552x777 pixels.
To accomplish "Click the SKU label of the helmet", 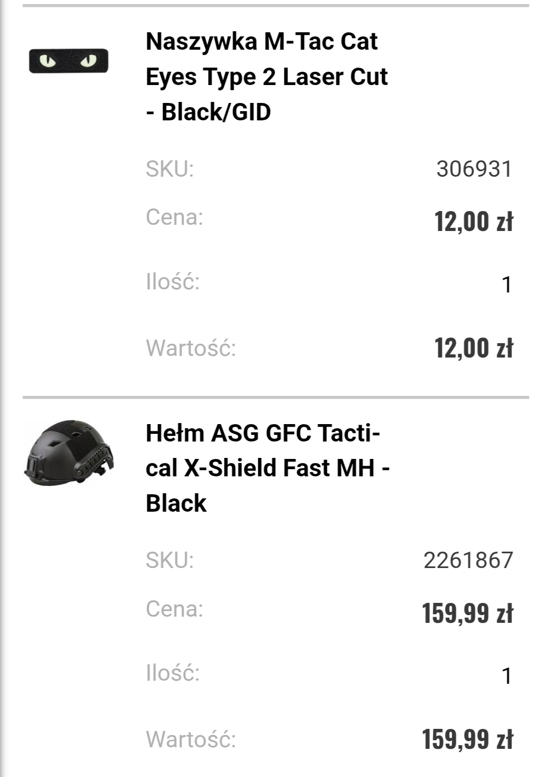I will coord(170,560).
